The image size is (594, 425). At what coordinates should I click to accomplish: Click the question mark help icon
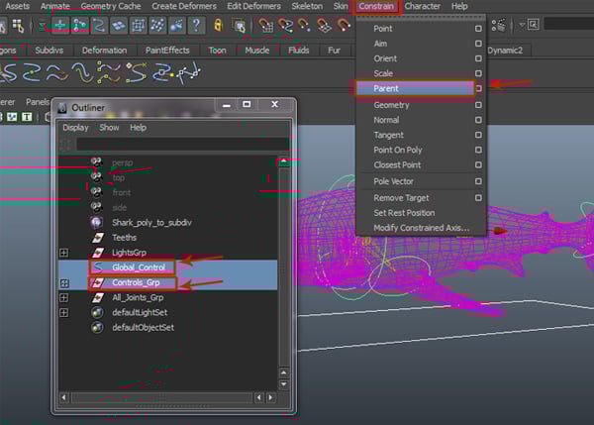197,25
